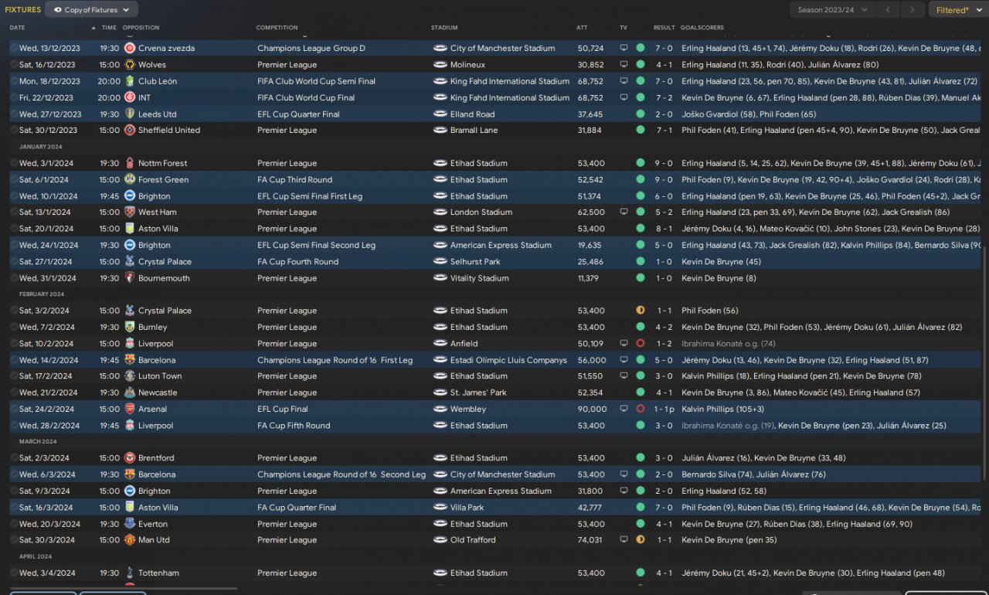
Task: Tick the circle for the Wed, 13/12/2023 fixture
Action: [x=13, y=48]
